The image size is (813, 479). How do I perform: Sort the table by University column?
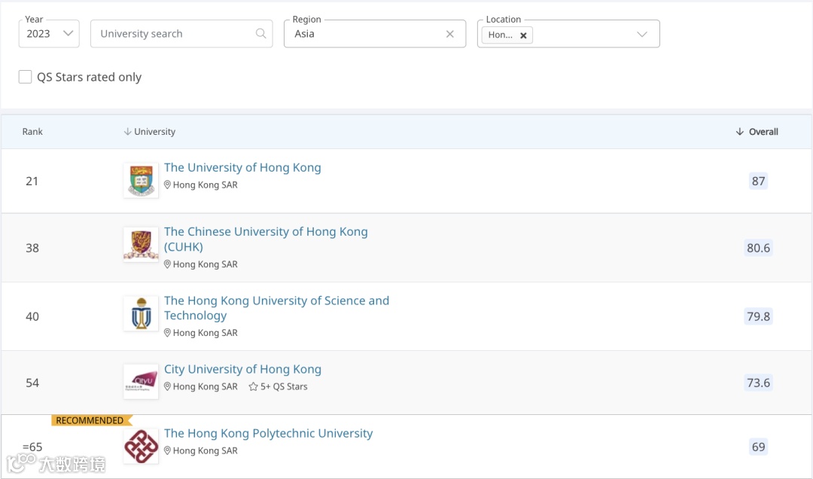point(150,132)
